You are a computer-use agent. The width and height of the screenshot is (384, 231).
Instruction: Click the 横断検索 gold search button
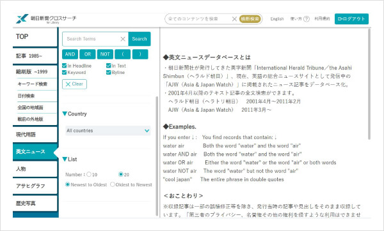[x=250, y=19]
